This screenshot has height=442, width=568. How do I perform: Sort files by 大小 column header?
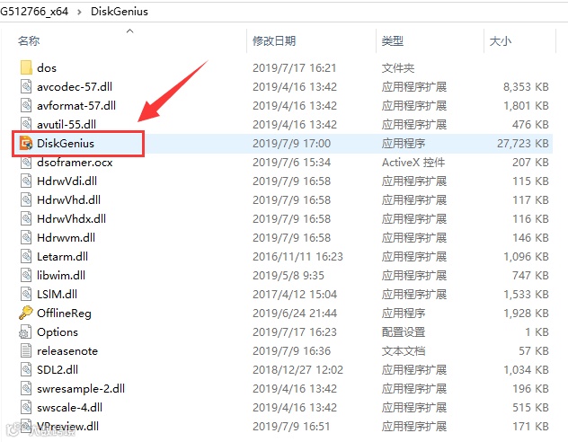(x=501, y=40)
